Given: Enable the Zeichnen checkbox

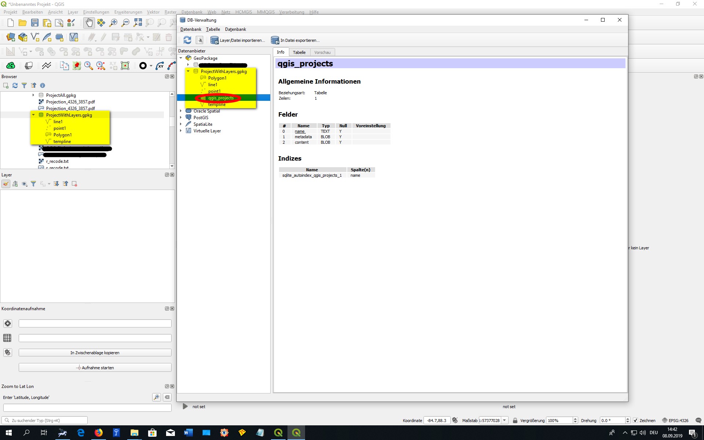Looking at the screenshot, I should coord(635,421).
